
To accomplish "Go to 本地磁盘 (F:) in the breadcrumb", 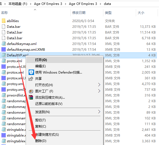I will click(x=18, y=4).
